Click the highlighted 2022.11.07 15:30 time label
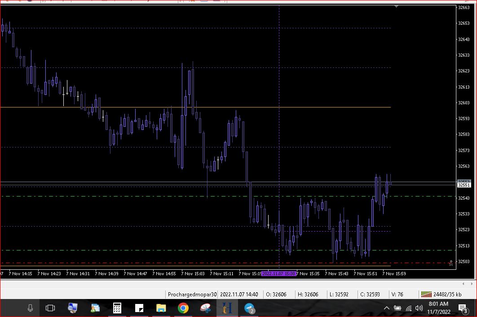The height and width of the screenshot is (317, 477). (278, 273)
